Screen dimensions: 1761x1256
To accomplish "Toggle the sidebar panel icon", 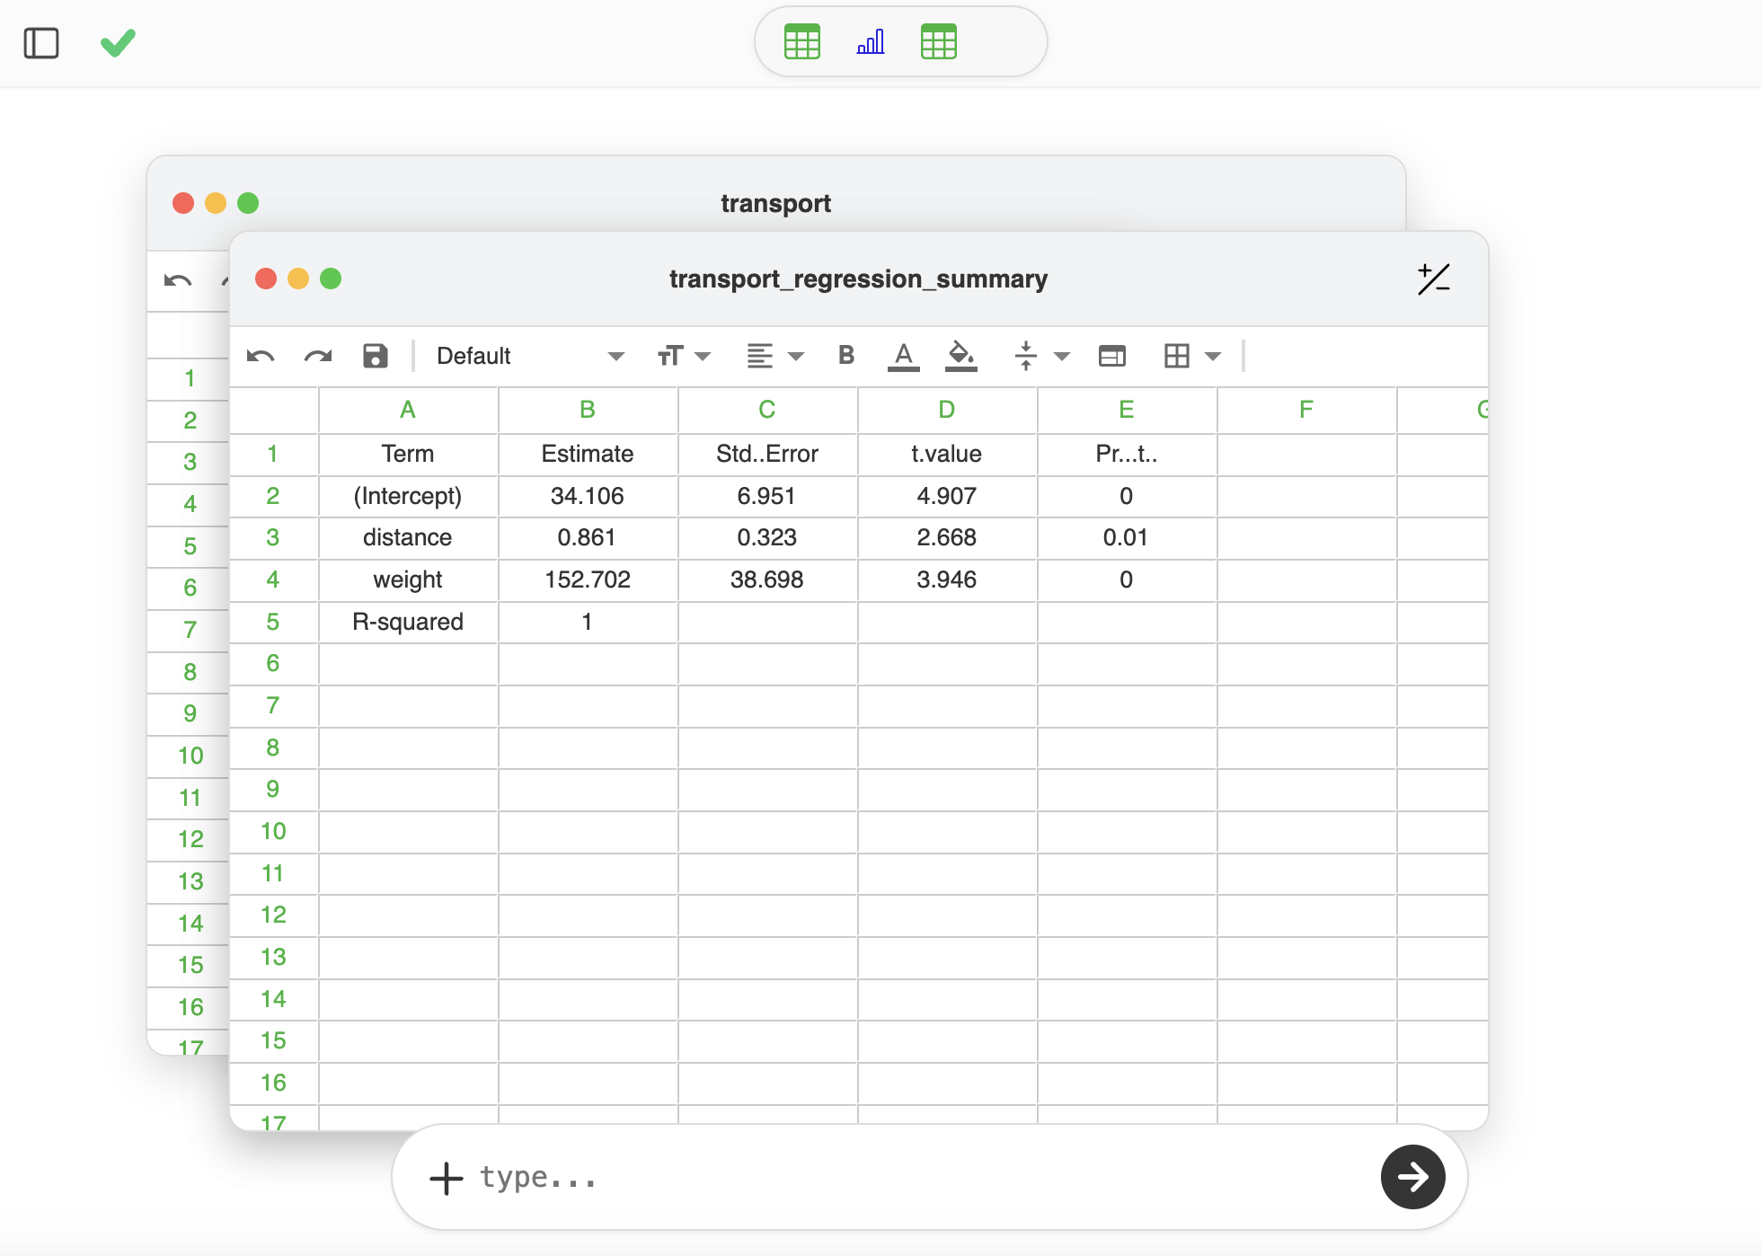I will [41, 43].
